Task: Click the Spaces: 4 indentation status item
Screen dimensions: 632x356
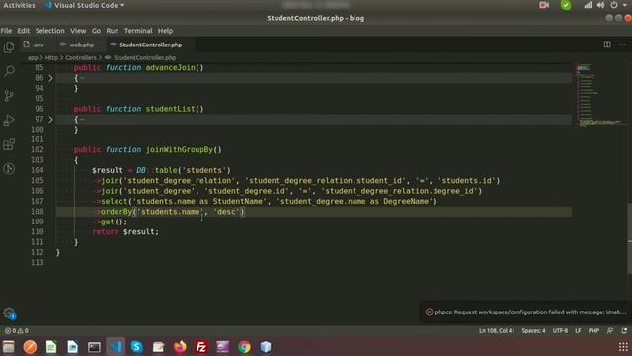Action: pyautogui.click(x=533, y=331)
